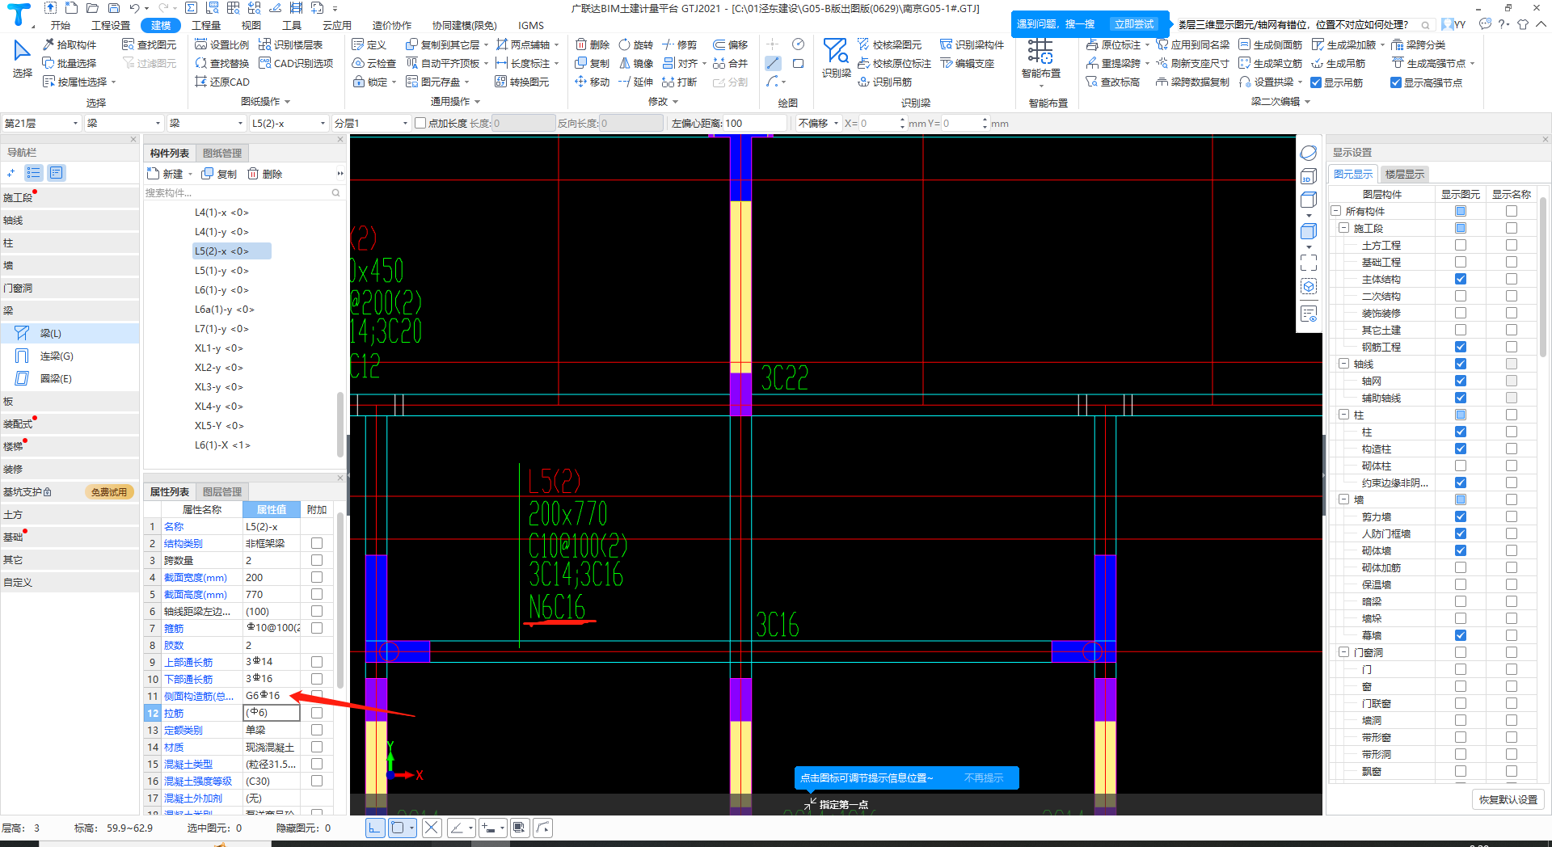Click the 复制 button in component list

click(x=219, y=174)
